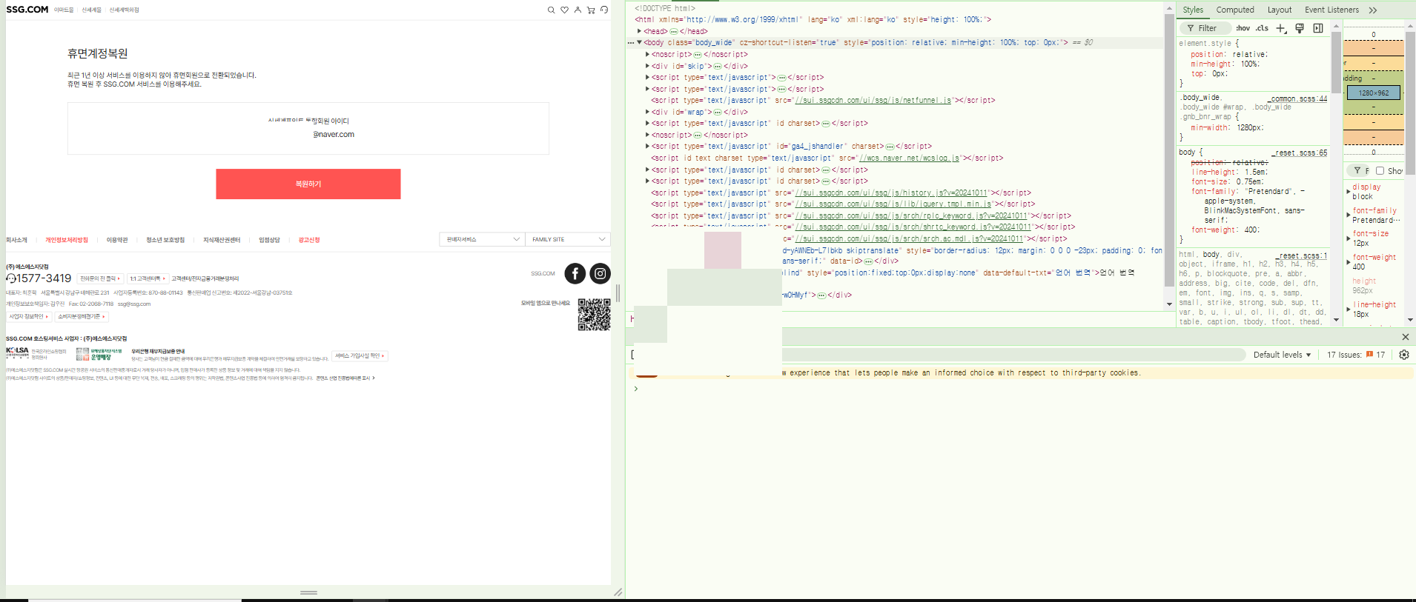Click the red 복원하기 restore button

[308, 184]
